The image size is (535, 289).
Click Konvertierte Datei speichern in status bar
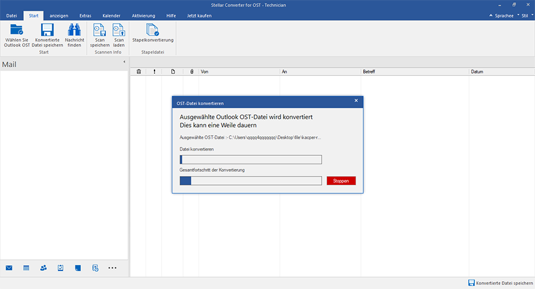[500, 283]
